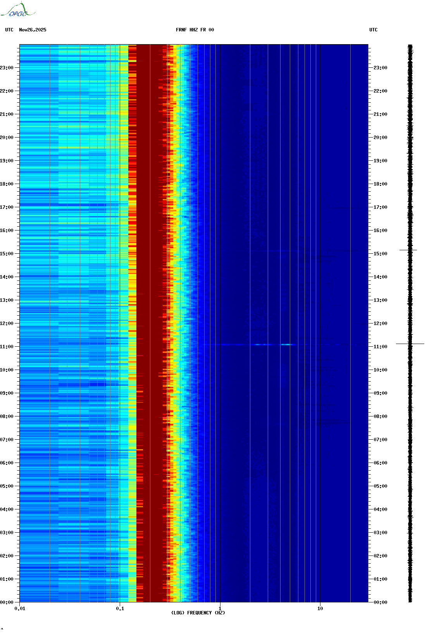Screen dimensions: 427x633
Task: Click the station title FRNF HHZ FR 00
Action: (x=195, y=30)
